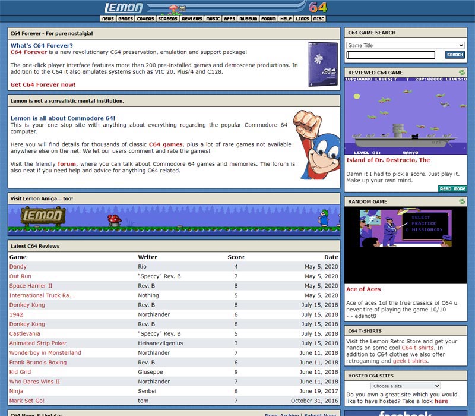
Task: Click the Lemon mascot with raised fist
Action: [316, 144]
